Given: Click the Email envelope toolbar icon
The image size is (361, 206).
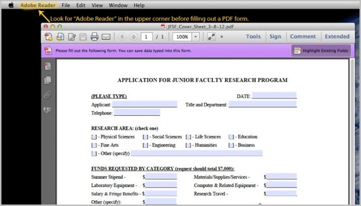Looking at the screenshot, I should (106, 37).
